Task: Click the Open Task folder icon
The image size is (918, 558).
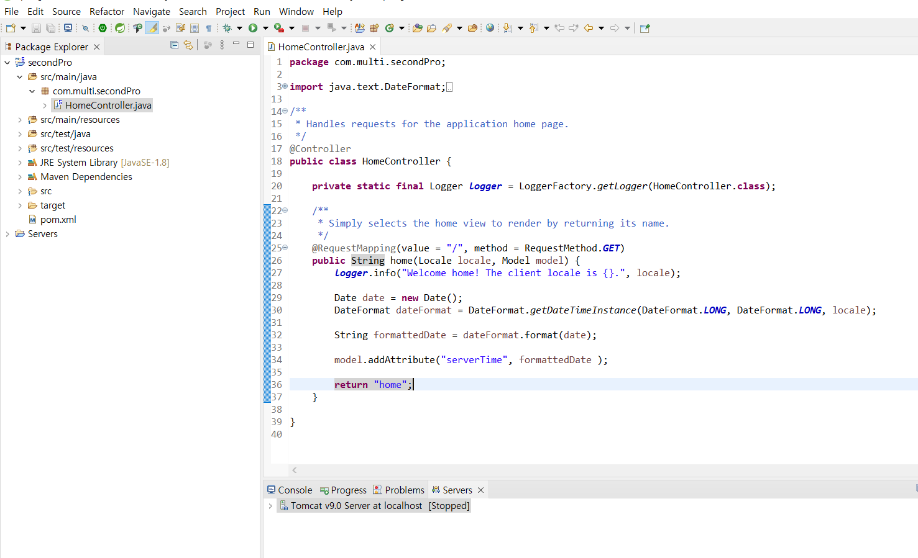Action: point(432,28)
